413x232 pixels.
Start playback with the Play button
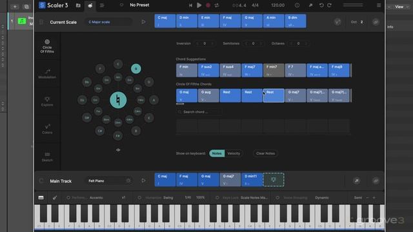(199, 5)
